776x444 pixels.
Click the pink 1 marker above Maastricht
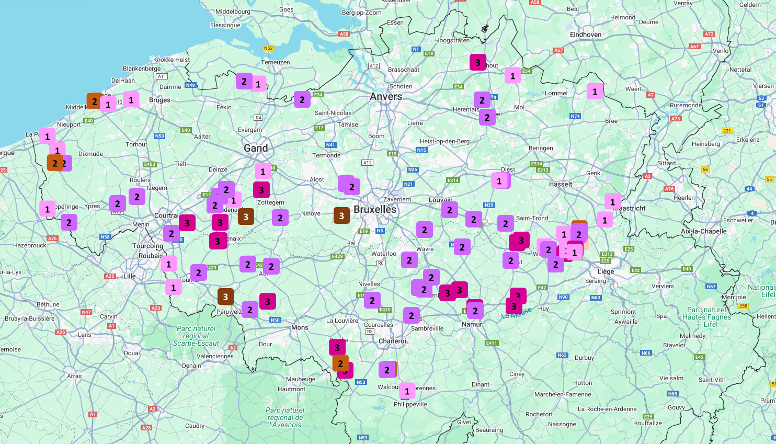612,201
